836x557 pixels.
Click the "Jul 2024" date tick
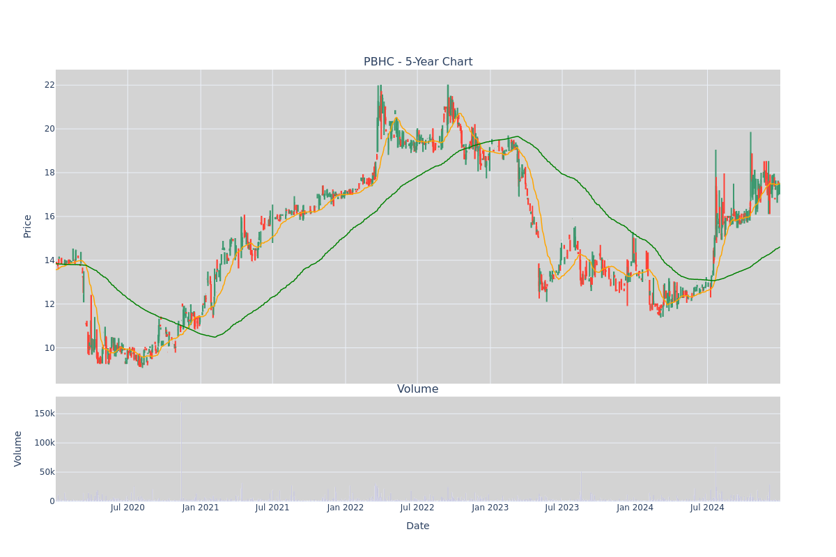707,508
